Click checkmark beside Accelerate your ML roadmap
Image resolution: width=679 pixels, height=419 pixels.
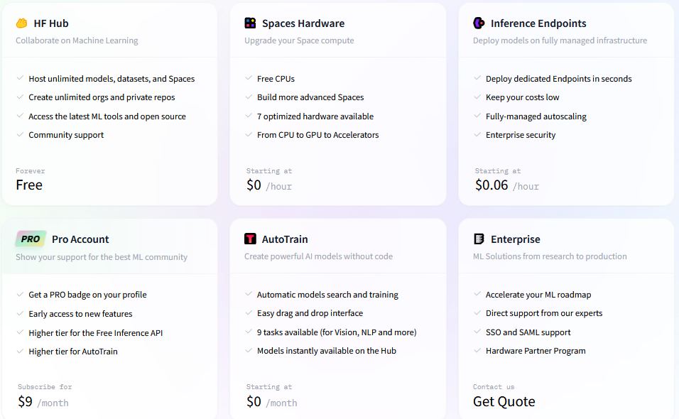pyautogui.click(x=477, y=294)
